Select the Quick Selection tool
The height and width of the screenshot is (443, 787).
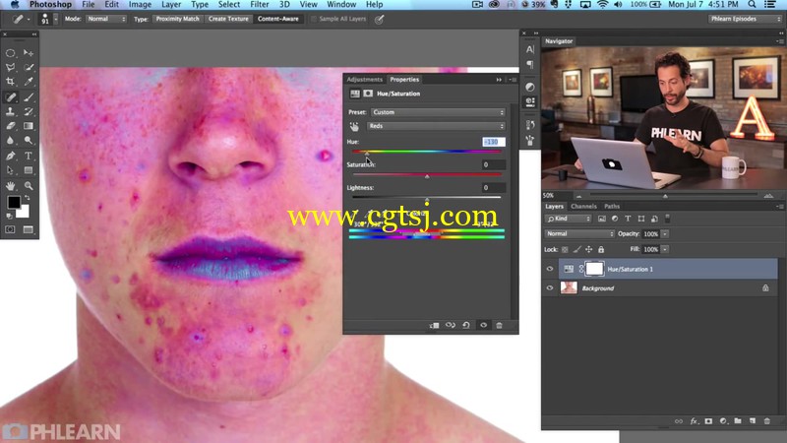click(29, 67)
